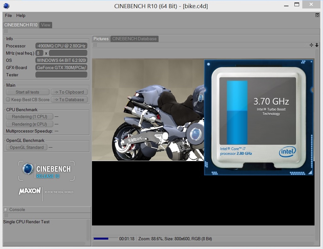Click the To Clipboard button

tap(69, 92)
